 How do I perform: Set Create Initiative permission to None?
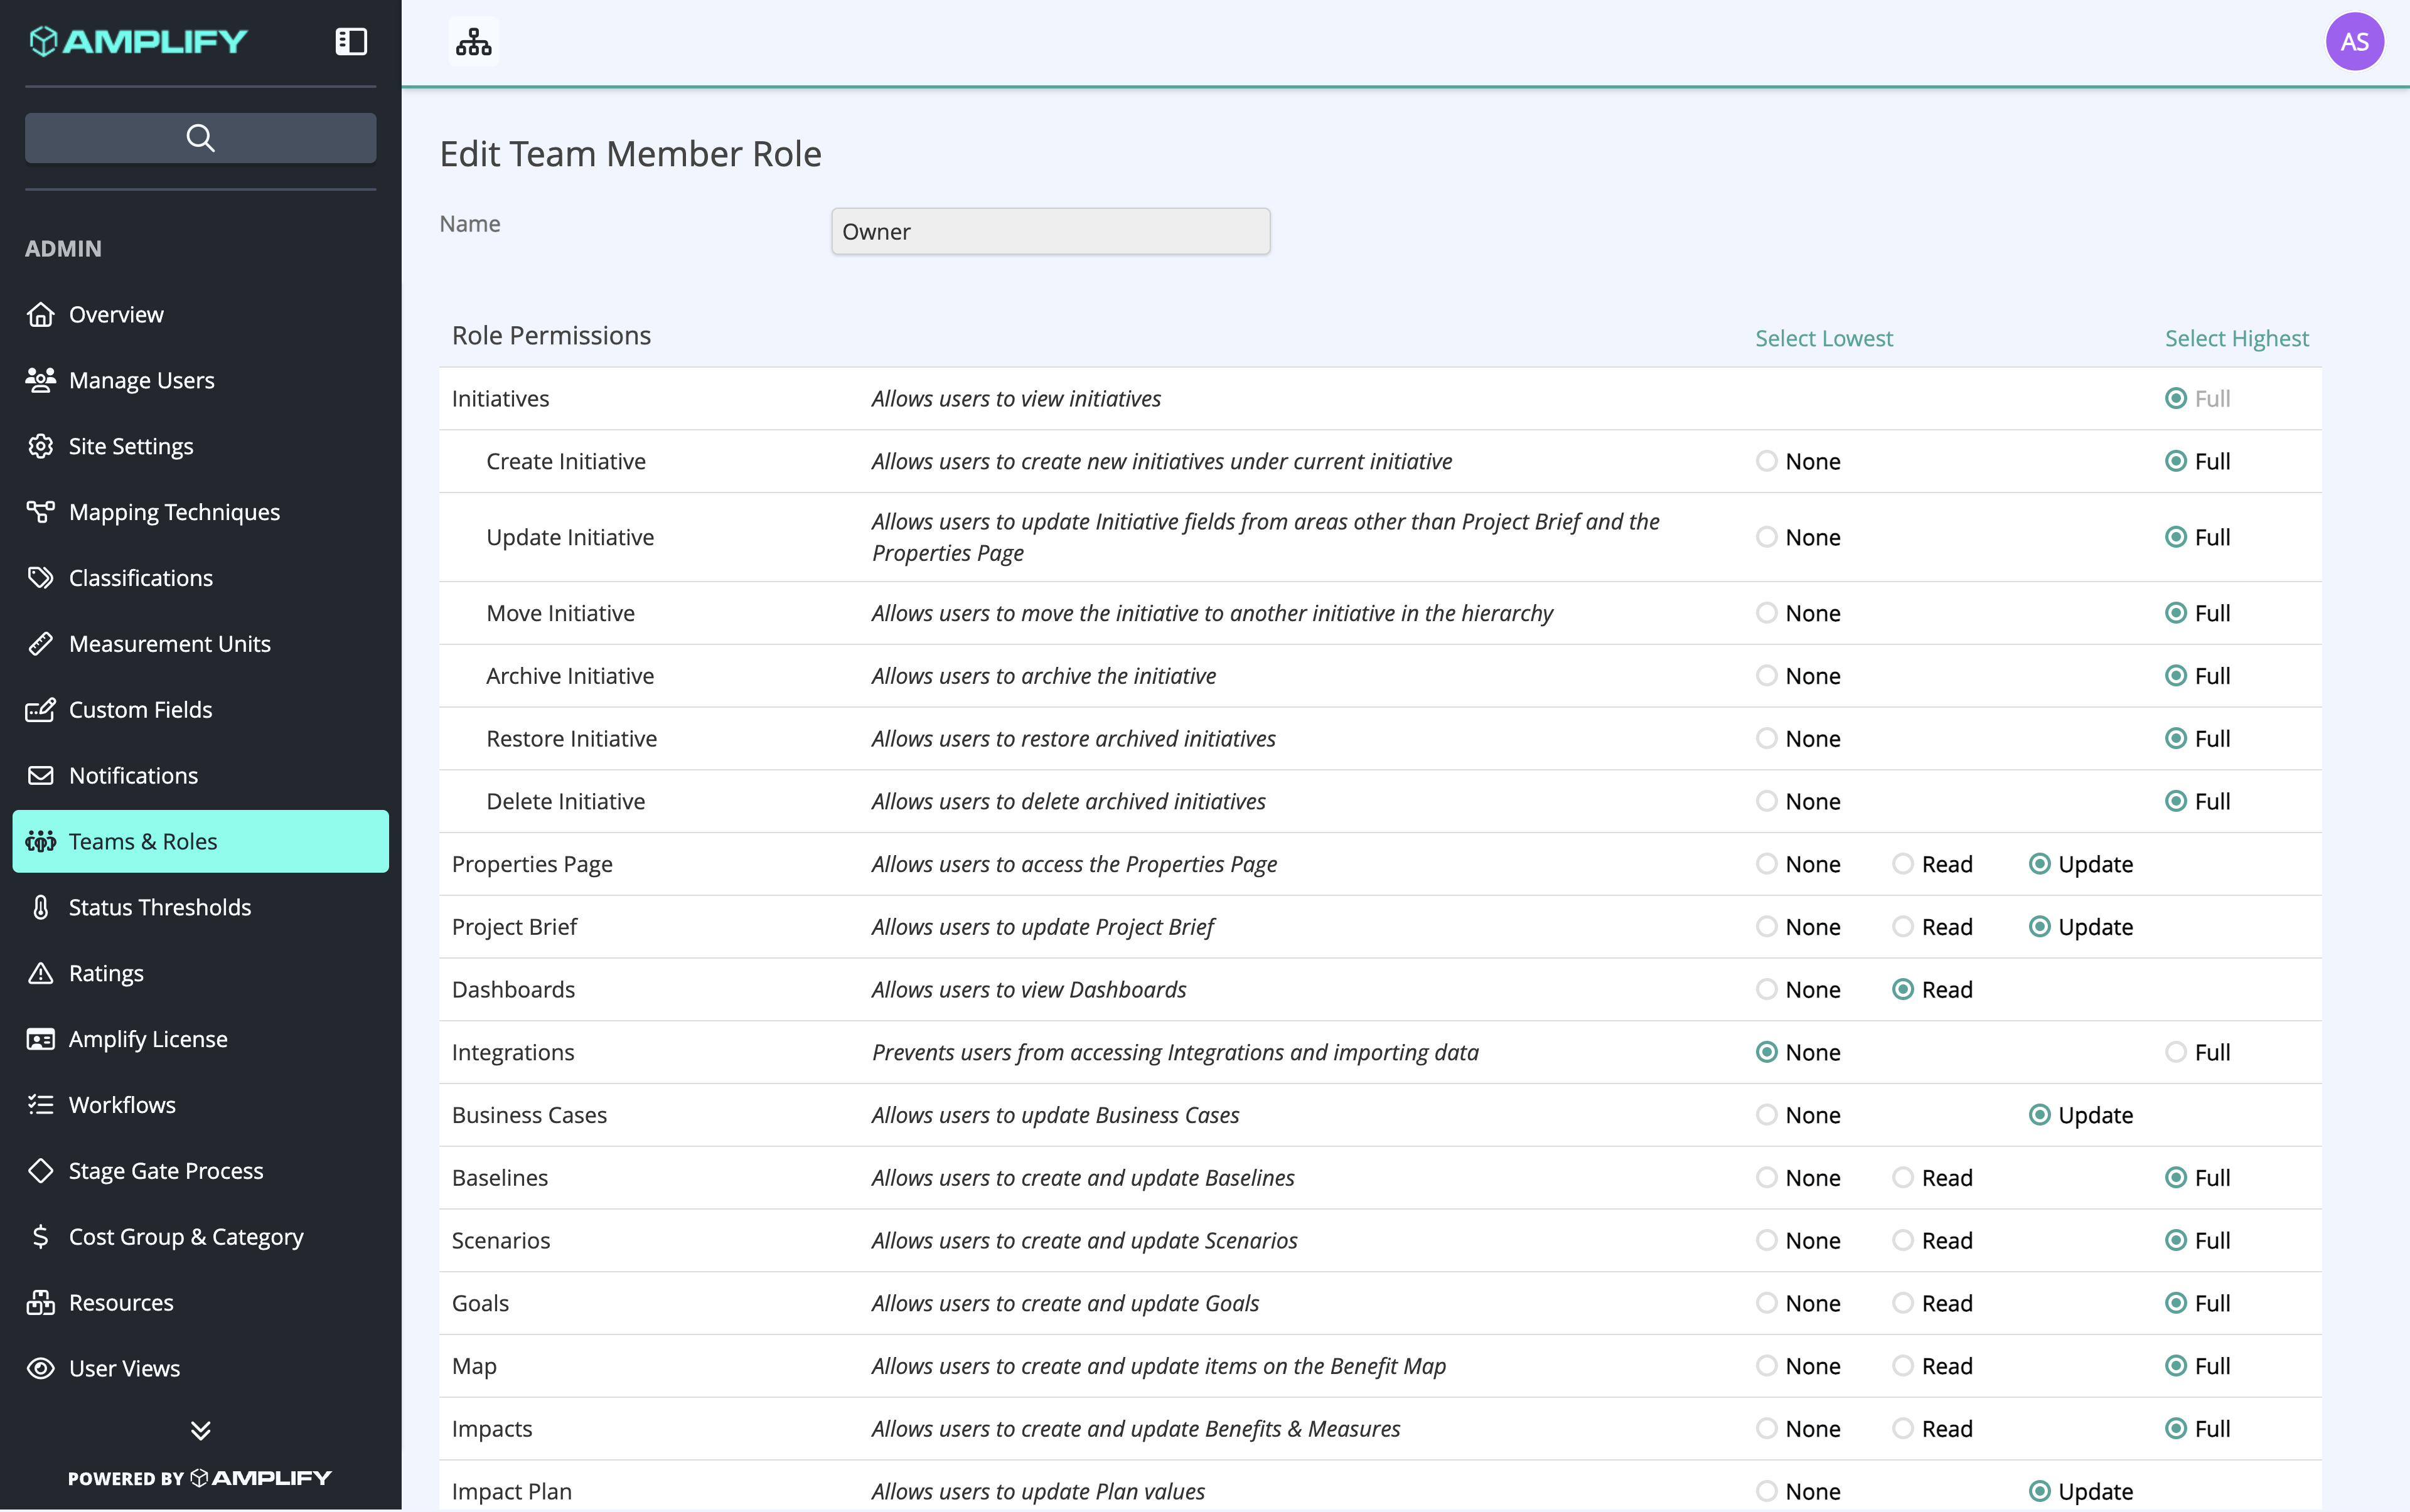click(x=1765, y=461)
